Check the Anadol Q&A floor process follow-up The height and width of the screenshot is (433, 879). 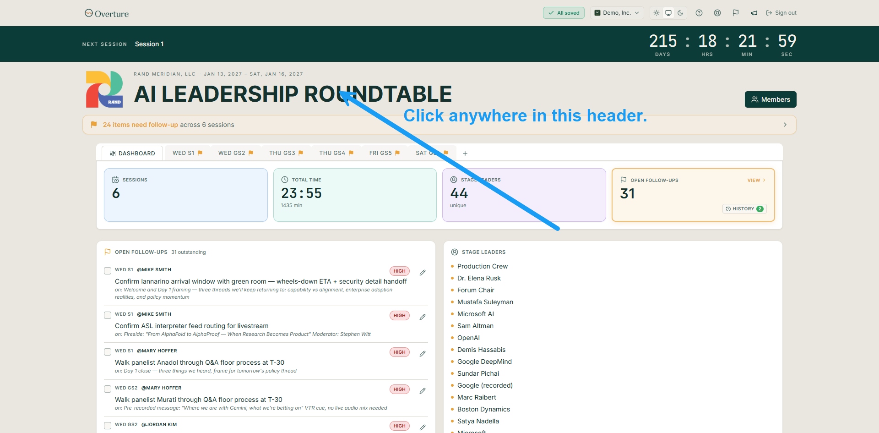coord(108,352)
